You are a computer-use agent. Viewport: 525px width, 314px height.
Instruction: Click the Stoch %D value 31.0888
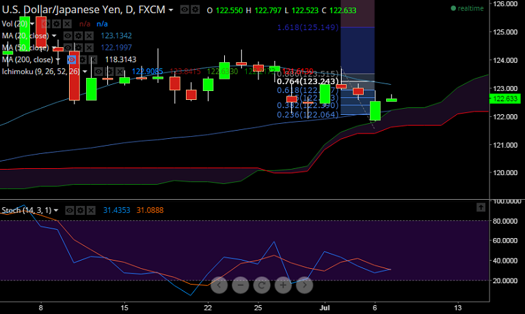click(x=150, y=211)
